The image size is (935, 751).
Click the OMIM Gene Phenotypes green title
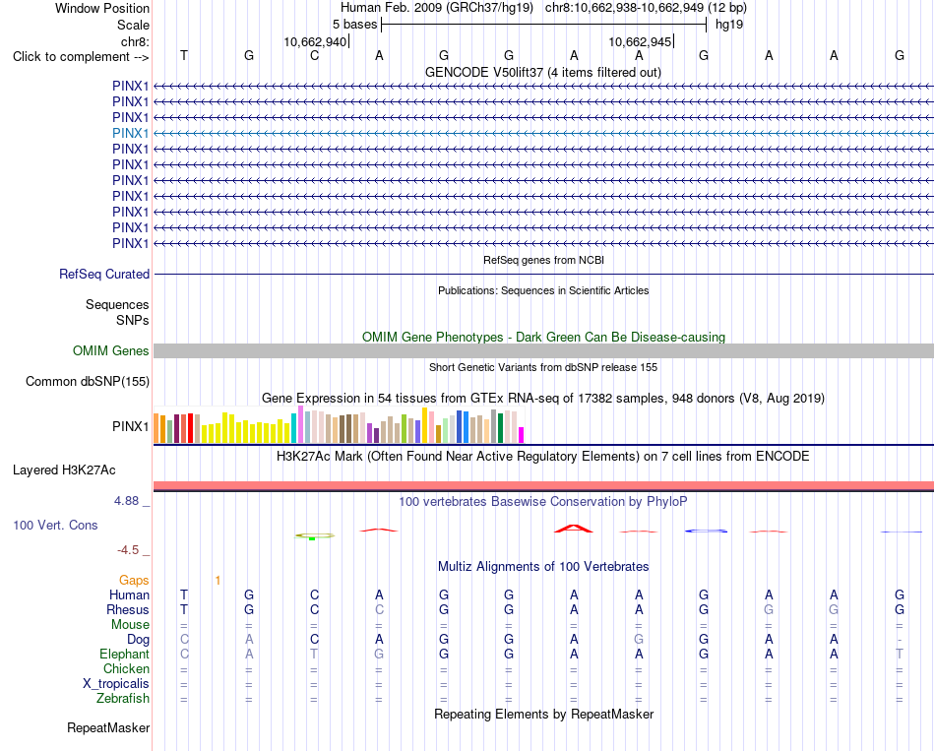tap(543, 337)
